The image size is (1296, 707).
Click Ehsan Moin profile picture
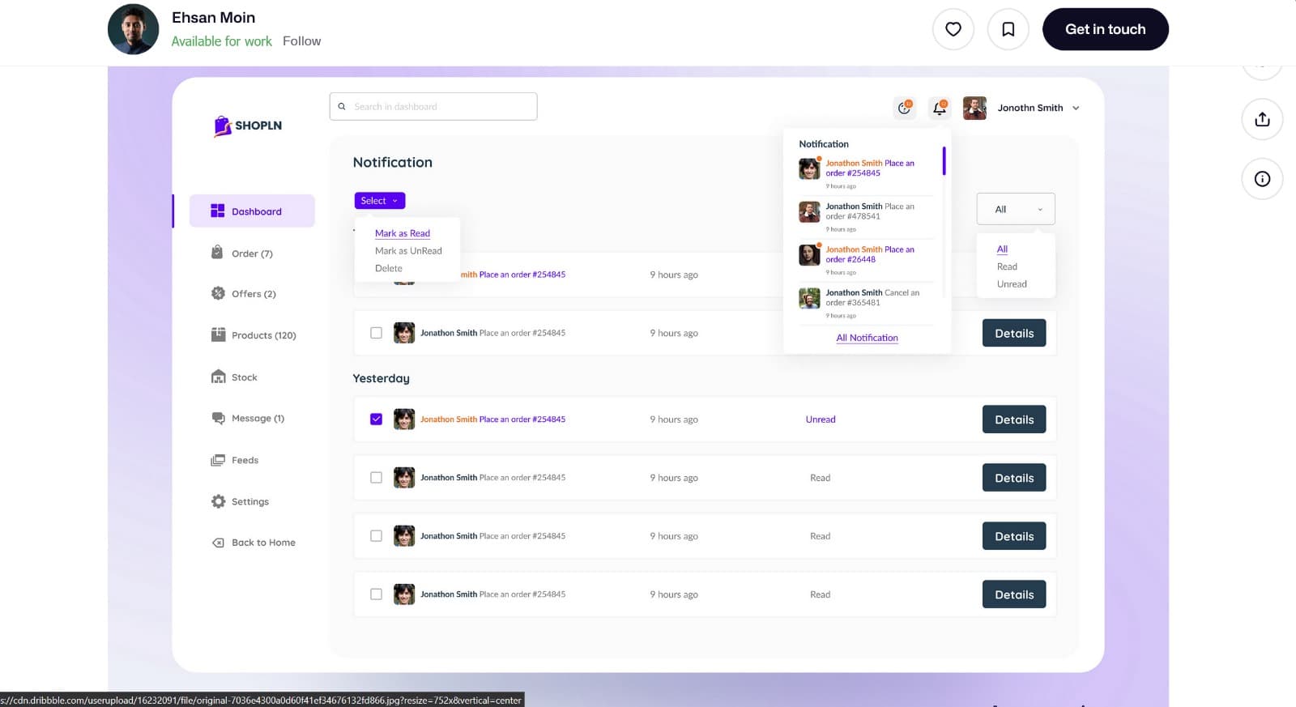click(x=133, y=29)
